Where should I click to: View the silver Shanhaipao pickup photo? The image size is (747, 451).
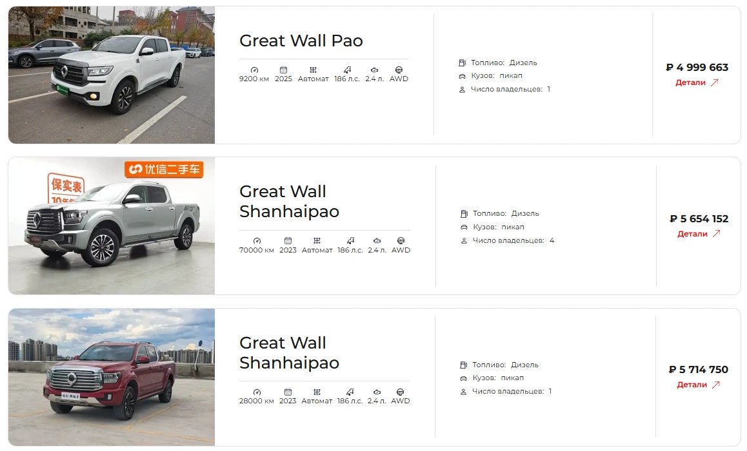coord(111,225)
